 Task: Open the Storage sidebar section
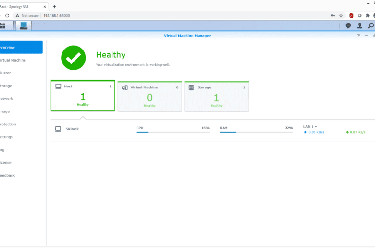(21, 86)
